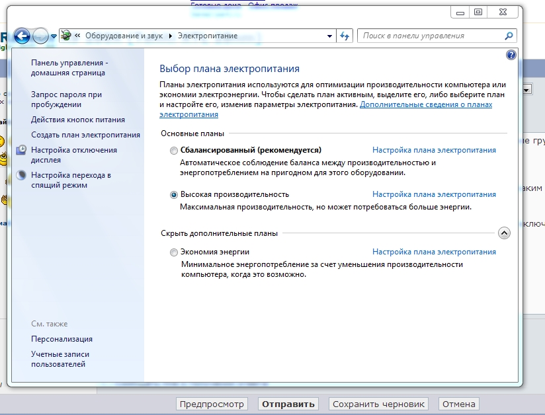Click "Предпросмотр" button in the background page

tap(212, 404)
